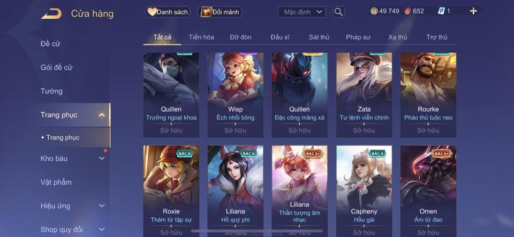Tap the red gem currency icon

[407, 11]
